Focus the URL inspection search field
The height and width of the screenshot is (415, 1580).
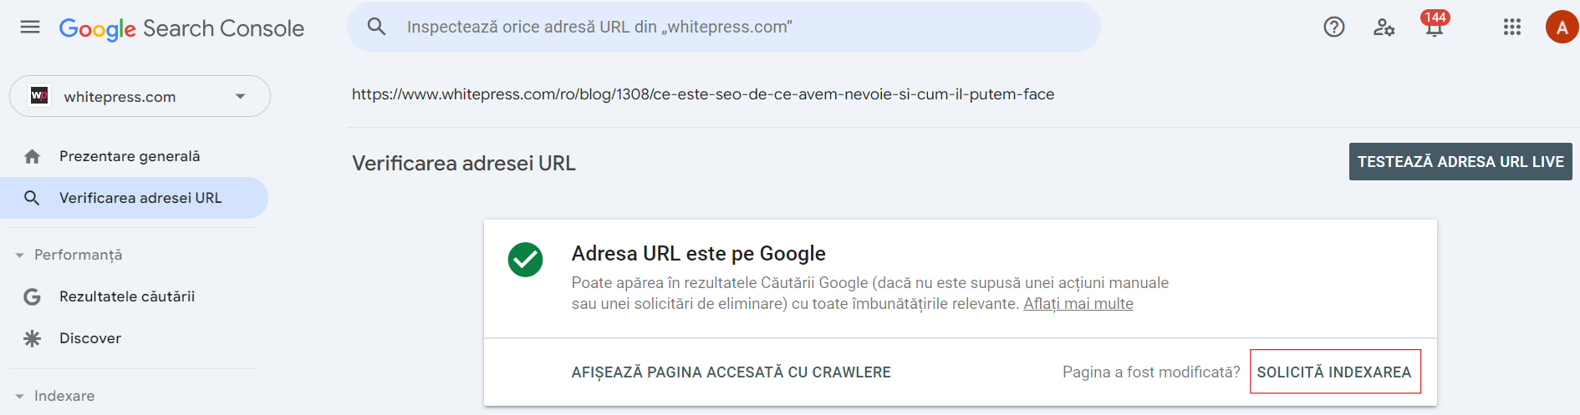(x=724, y=27)
